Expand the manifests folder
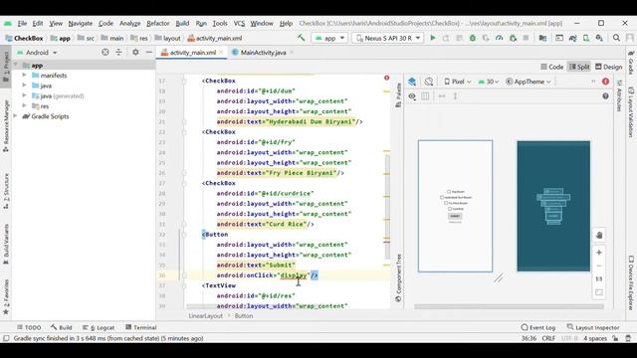Image resolution: width=637 pixels, height=358 pixels. [24, 76]
